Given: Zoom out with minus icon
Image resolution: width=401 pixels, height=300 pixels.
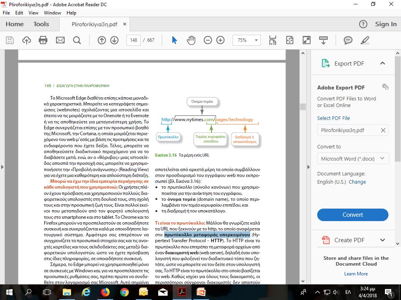Looking at the screenshot, I should 208,40.
